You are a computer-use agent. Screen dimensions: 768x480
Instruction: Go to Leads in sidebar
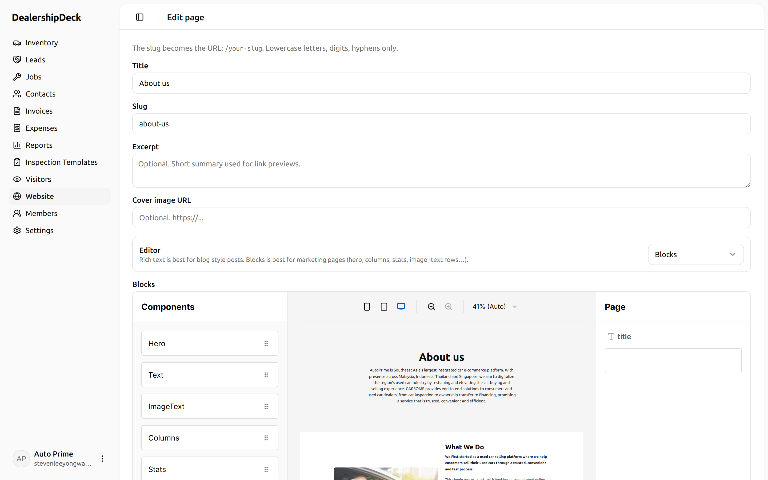[x=60, y=60]
